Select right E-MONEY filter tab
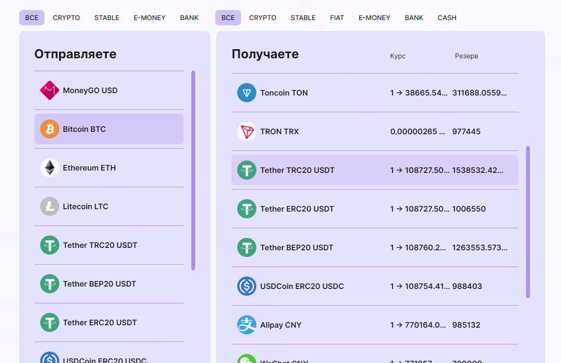The width and height of the screenshot is (561, 363). 374,18
